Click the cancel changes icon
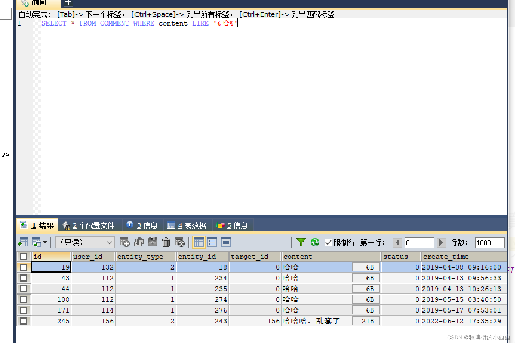This screenshot has width=515, height=343. point(180,242)
